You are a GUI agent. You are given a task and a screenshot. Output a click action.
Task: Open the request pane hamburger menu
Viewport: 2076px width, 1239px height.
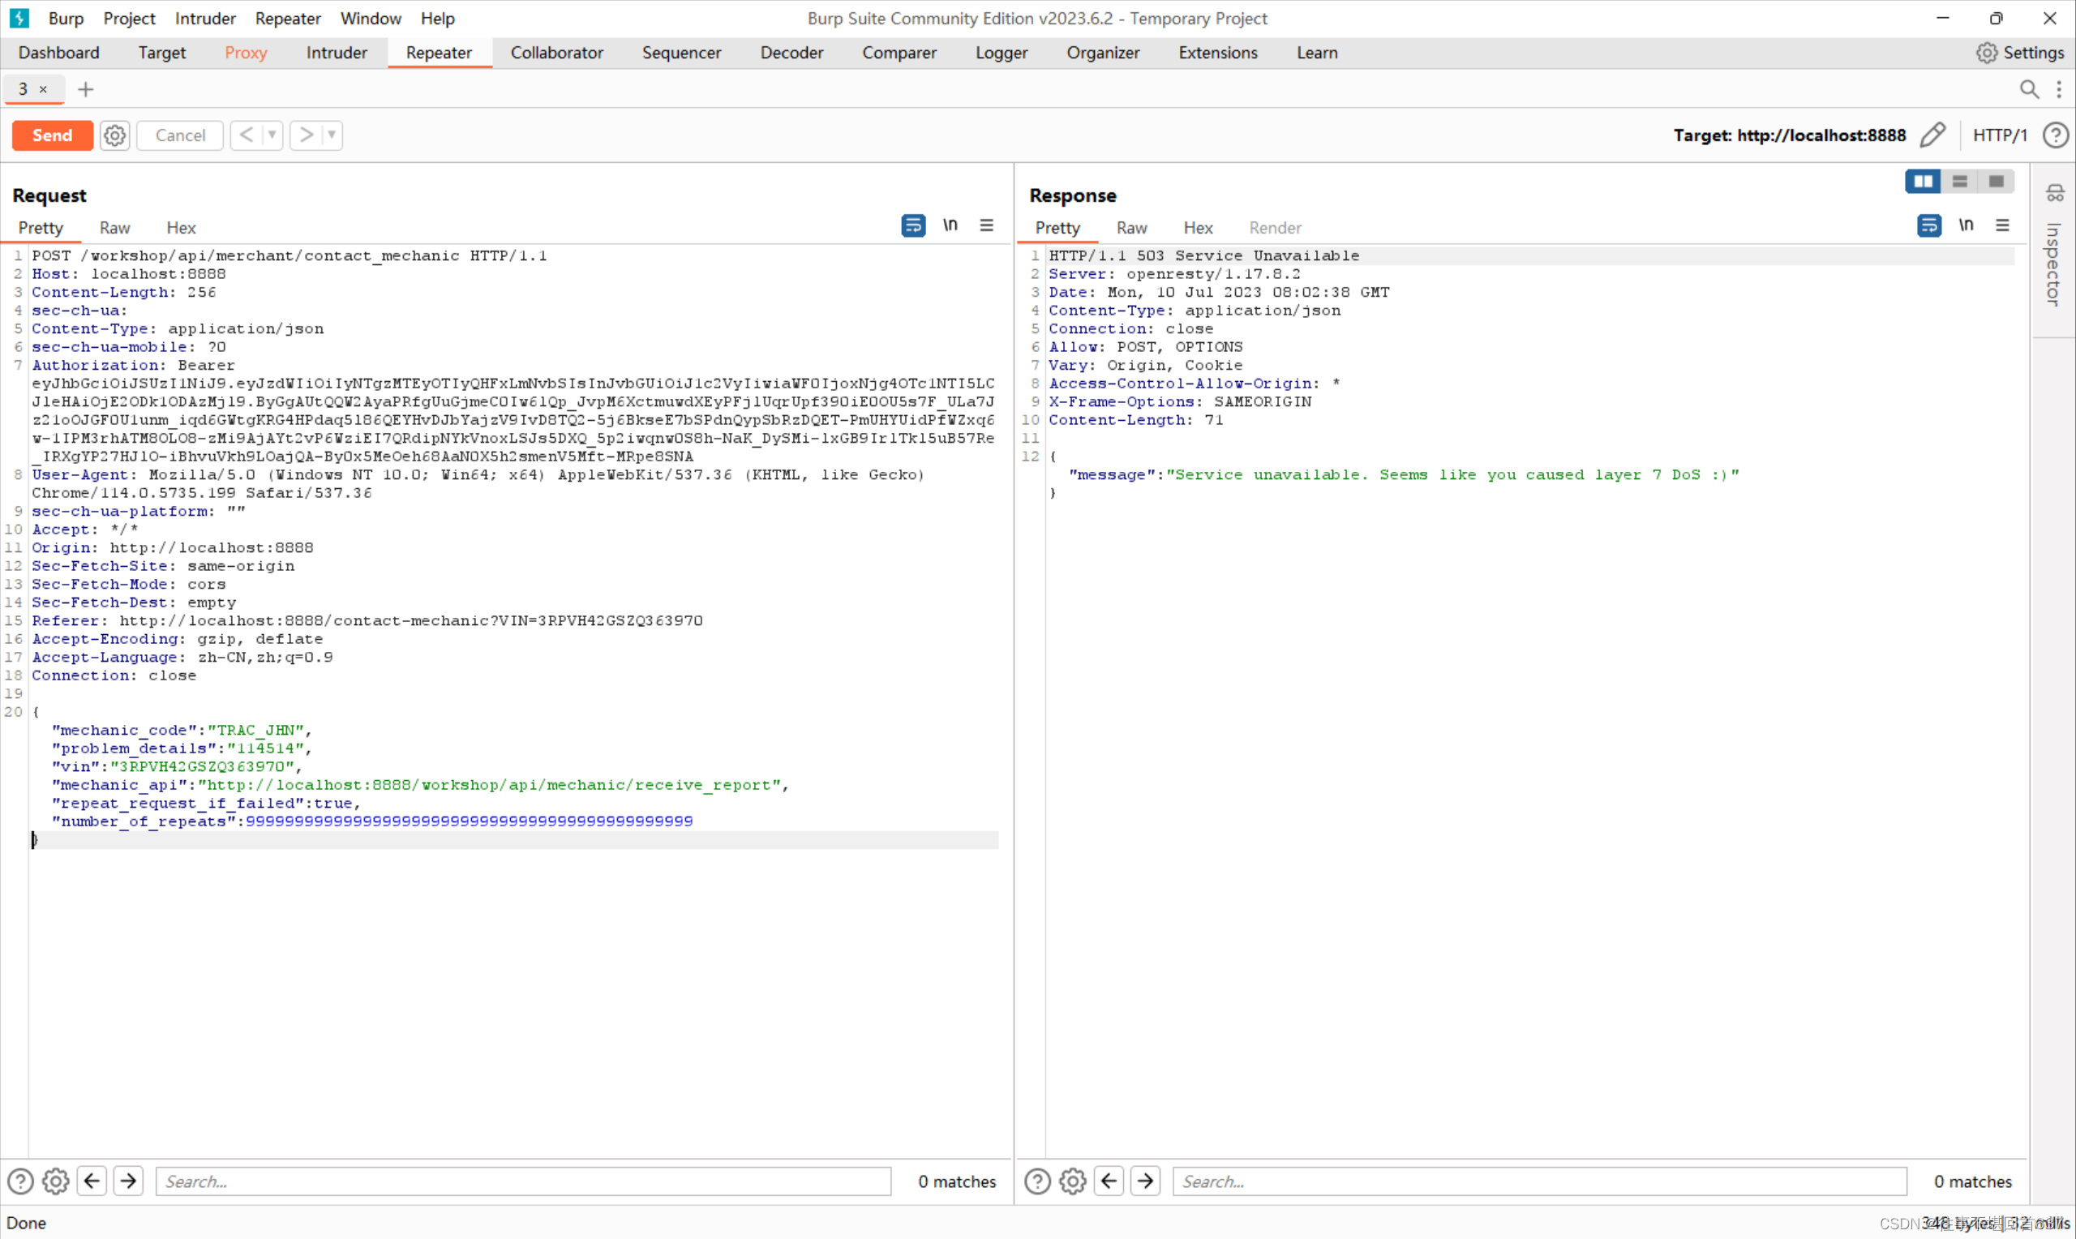(986, 225)
